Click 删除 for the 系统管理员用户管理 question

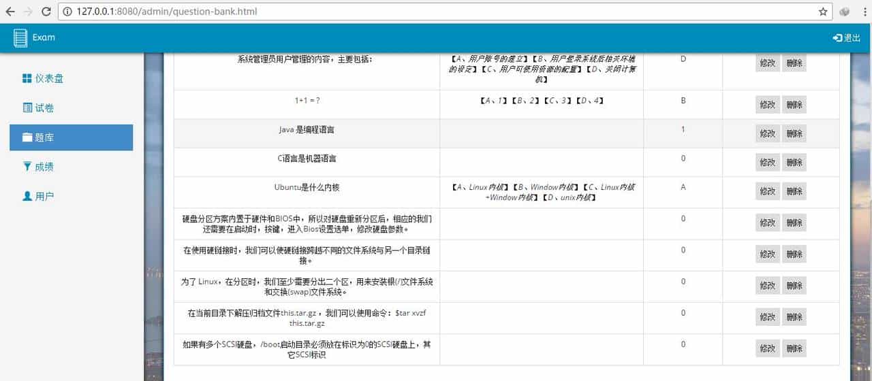point(794,63)
